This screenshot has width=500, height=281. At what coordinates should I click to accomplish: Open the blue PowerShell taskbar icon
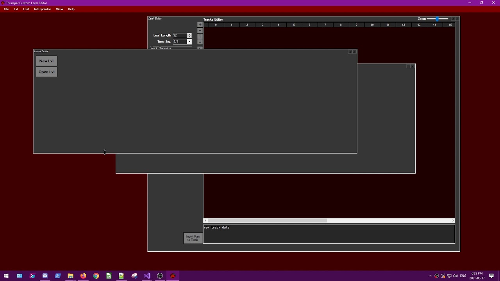pyautogui.click(x=58, y=276)
